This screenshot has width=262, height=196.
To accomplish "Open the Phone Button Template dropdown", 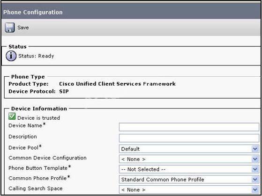I will [189, 169].
